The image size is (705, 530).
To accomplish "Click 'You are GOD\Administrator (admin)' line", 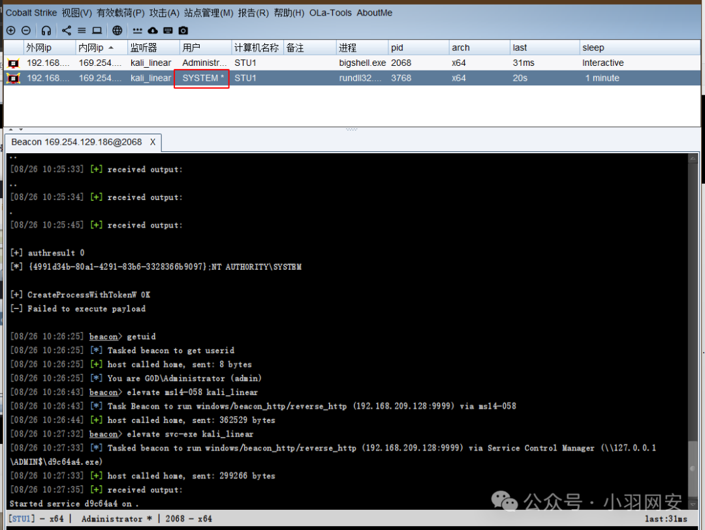I will (x=184, y=379).
